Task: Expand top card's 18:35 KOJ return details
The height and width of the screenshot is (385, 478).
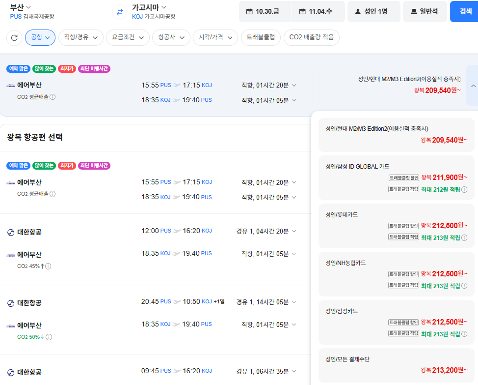Action: (x=294, y=100)
